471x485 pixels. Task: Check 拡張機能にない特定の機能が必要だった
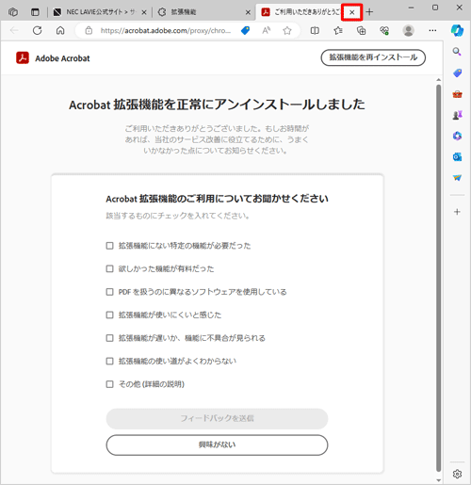(x=109, y=246)
